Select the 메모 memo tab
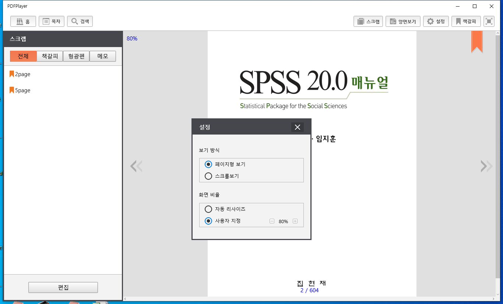Image resolution: width=503 pixels, height=304 pixels. click(x=103, y=56)
